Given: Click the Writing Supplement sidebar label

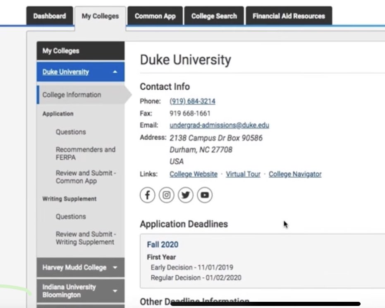Looking at the screenshot, I should [69, 199].
